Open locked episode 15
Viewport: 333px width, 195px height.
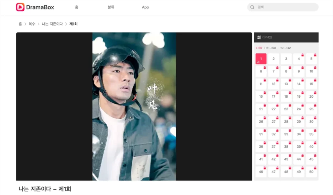(311, 84)
